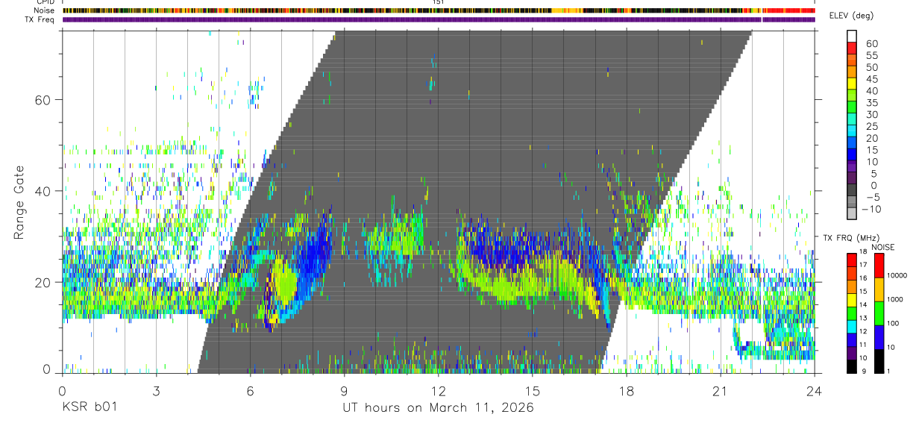Select the 9 tick label on UT hours axis

tap(344, 391)
